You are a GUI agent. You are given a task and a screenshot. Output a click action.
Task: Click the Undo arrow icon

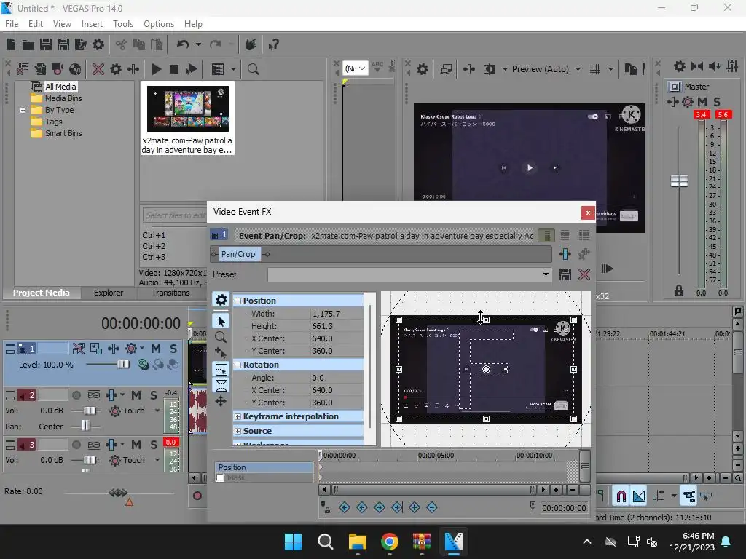(183, 44)
